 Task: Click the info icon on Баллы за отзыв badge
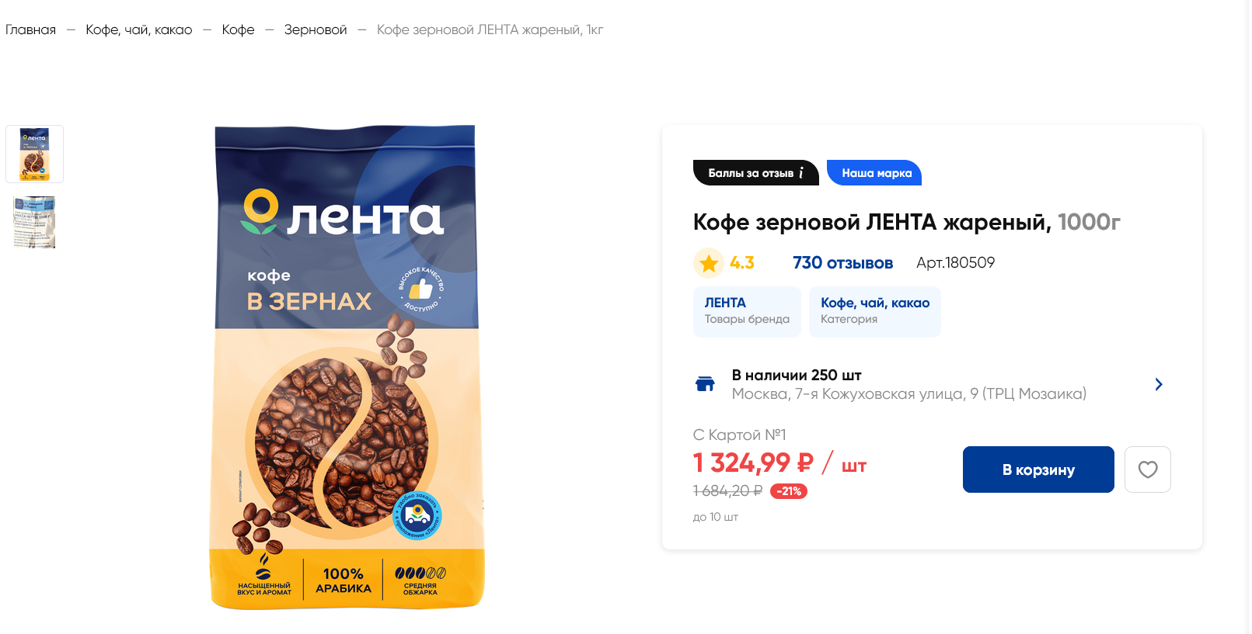coord(801,173)
